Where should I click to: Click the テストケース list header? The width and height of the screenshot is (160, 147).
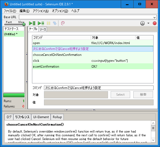[x=14, y=29]
